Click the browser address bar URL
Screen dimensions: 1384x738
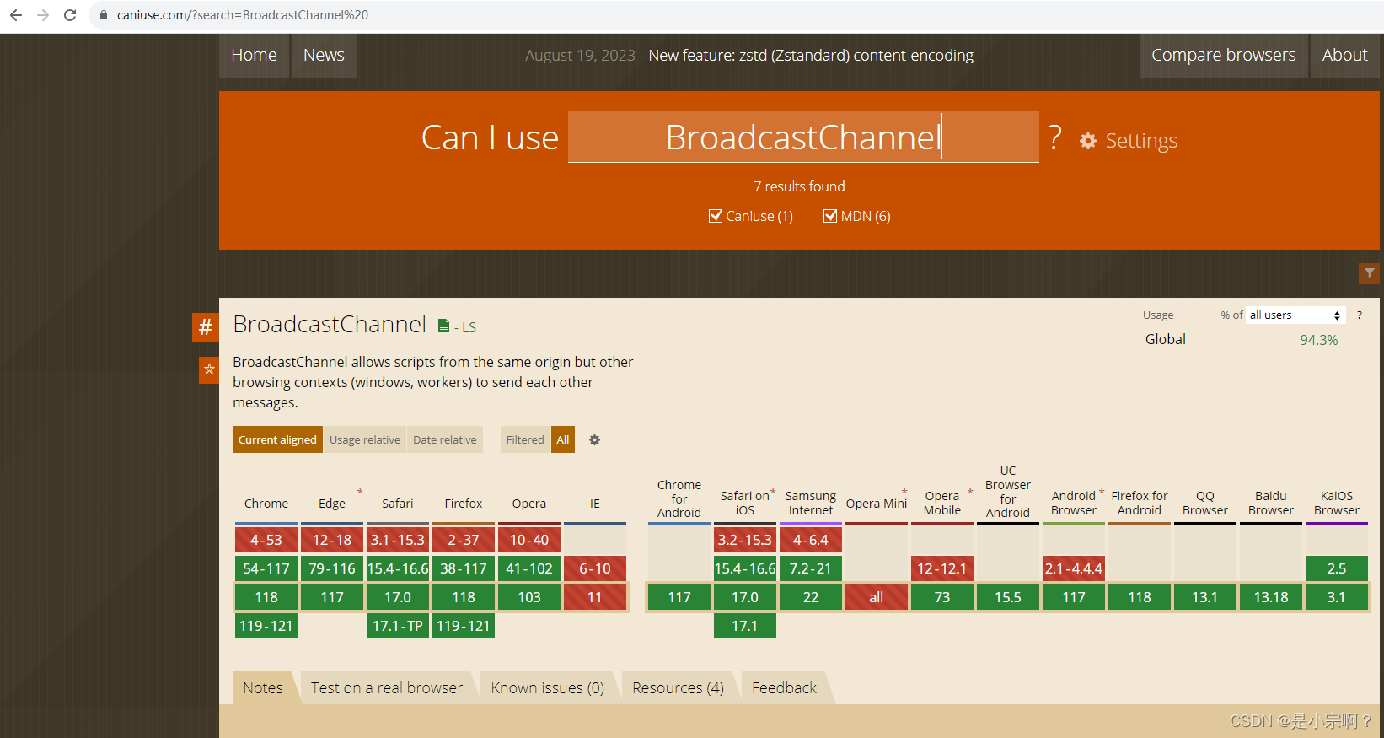point(243,15)
